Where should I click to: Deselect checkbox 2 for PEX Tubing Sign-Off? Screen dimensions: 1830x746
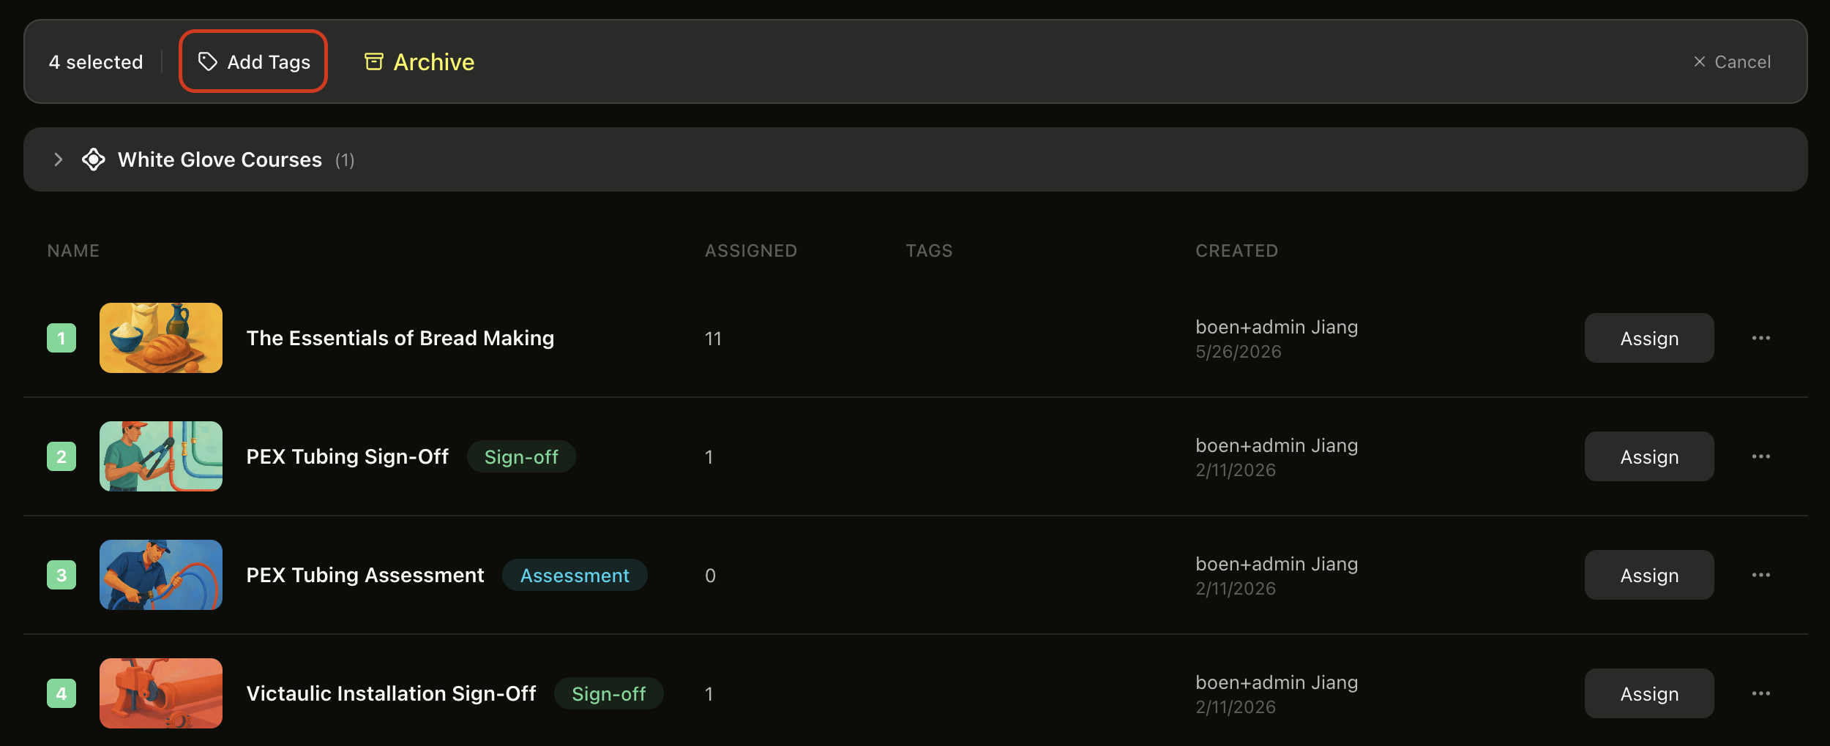point(61,456)
